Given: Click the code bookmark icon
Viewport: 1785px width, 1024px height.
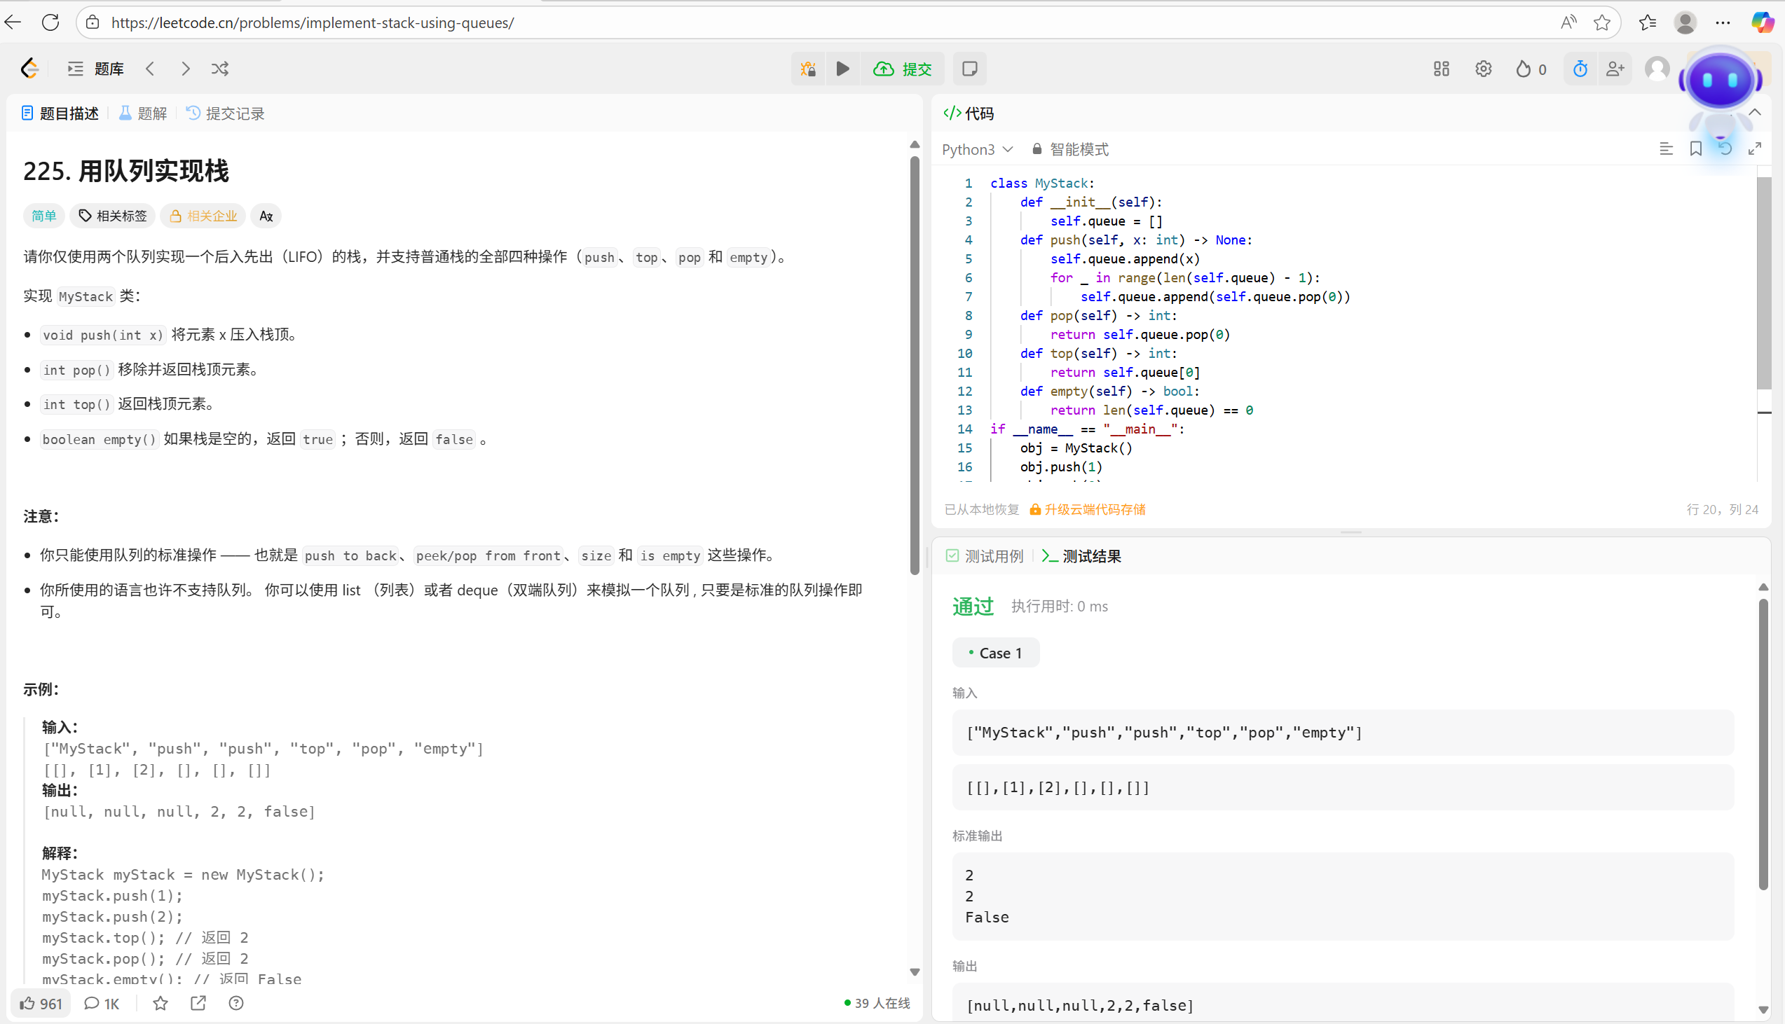Looking at the screenshot, I should coord(1695,149).
